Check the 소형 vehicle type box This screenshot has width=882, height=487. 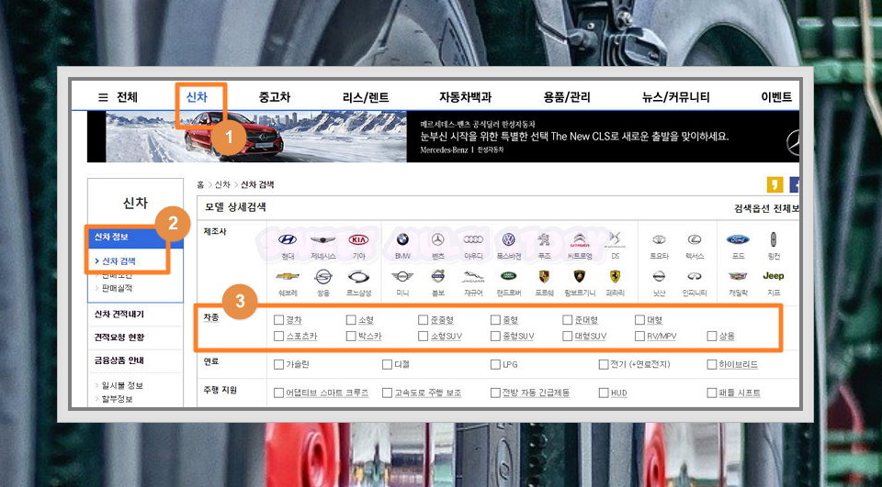point(351,319)
